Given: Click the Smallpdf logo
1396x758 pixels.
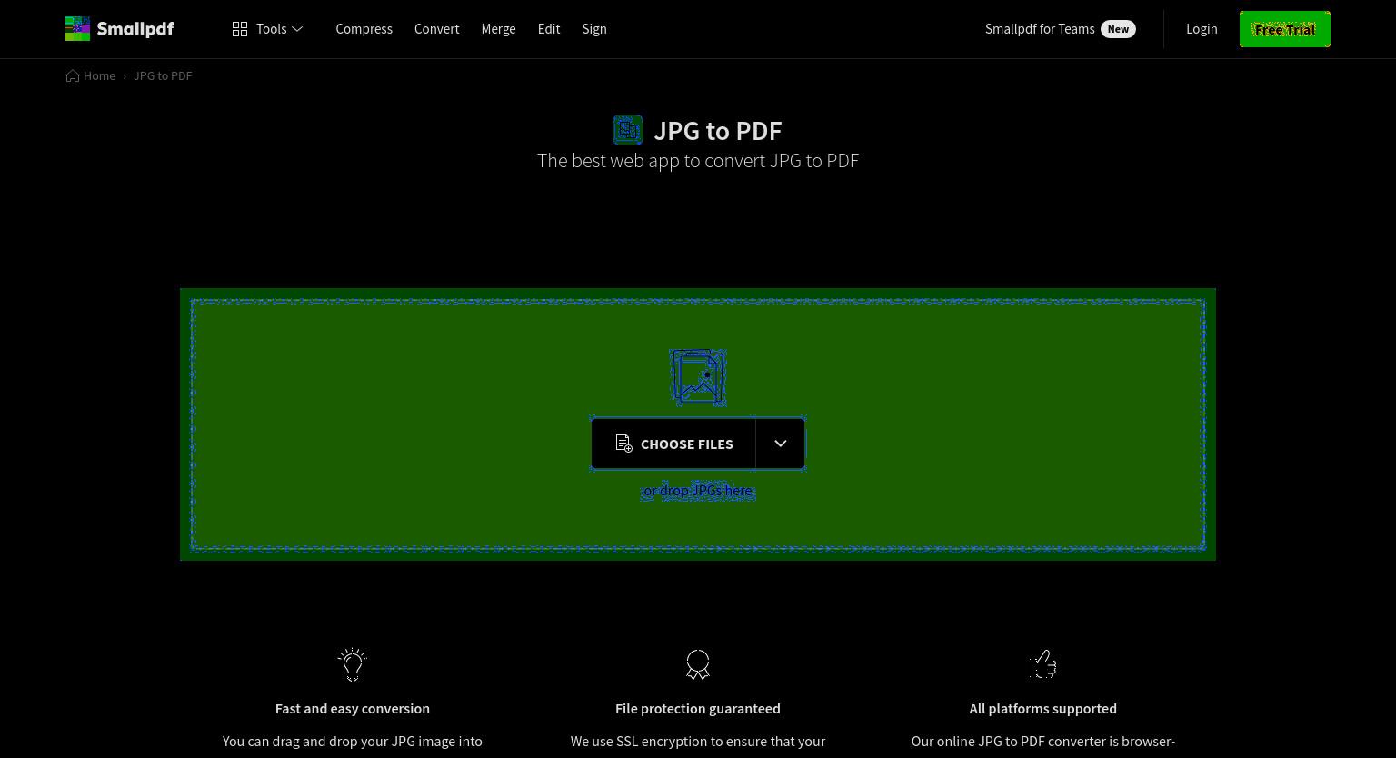Looking at the screenshot, I should [x=119, y=29].
